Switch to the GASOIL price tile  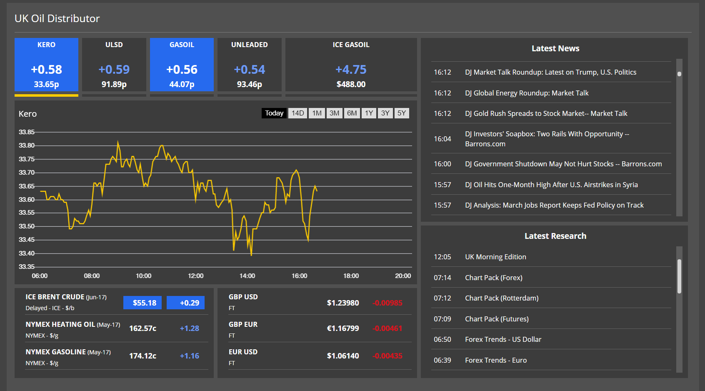(x=182, y=65)
